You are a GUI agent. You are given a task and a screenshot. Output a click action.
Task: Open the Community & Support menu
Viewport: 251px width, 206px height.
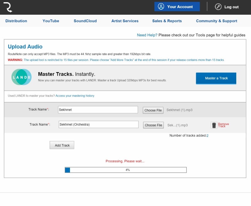[216, 21]
